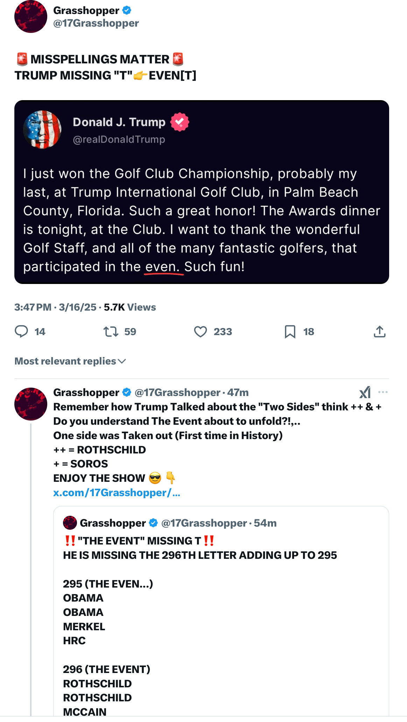Click the verified badge in the quoted post
The height and width of the screenshot is (722, 407).
pos(153,523)
